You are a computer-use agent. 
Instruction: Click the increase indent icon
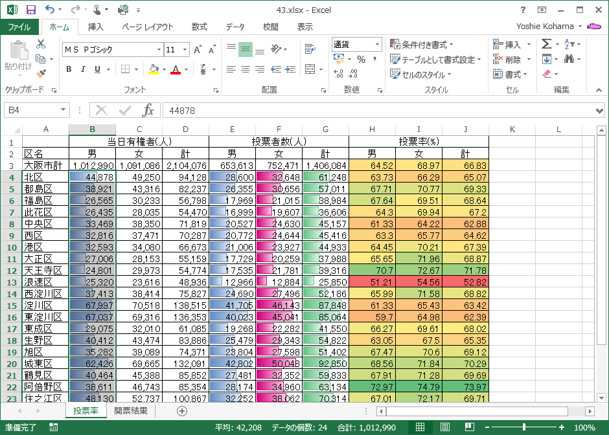pyautogui.click(x=290, y=69)
